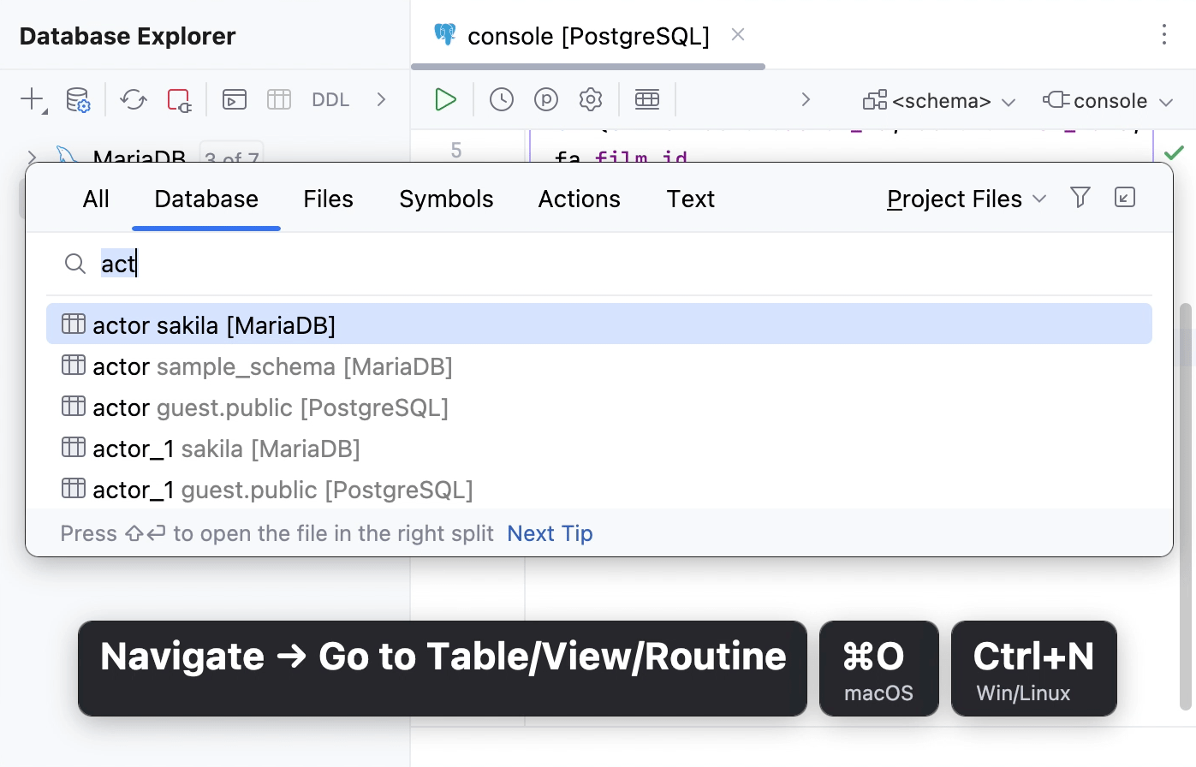Open the query history clock icon
The image size is (1196, 767).
[502, 100]
